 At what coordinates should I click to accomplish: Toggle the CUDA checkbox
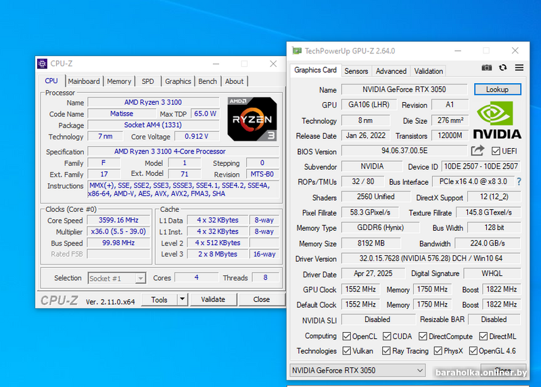[x=387, y=336]
